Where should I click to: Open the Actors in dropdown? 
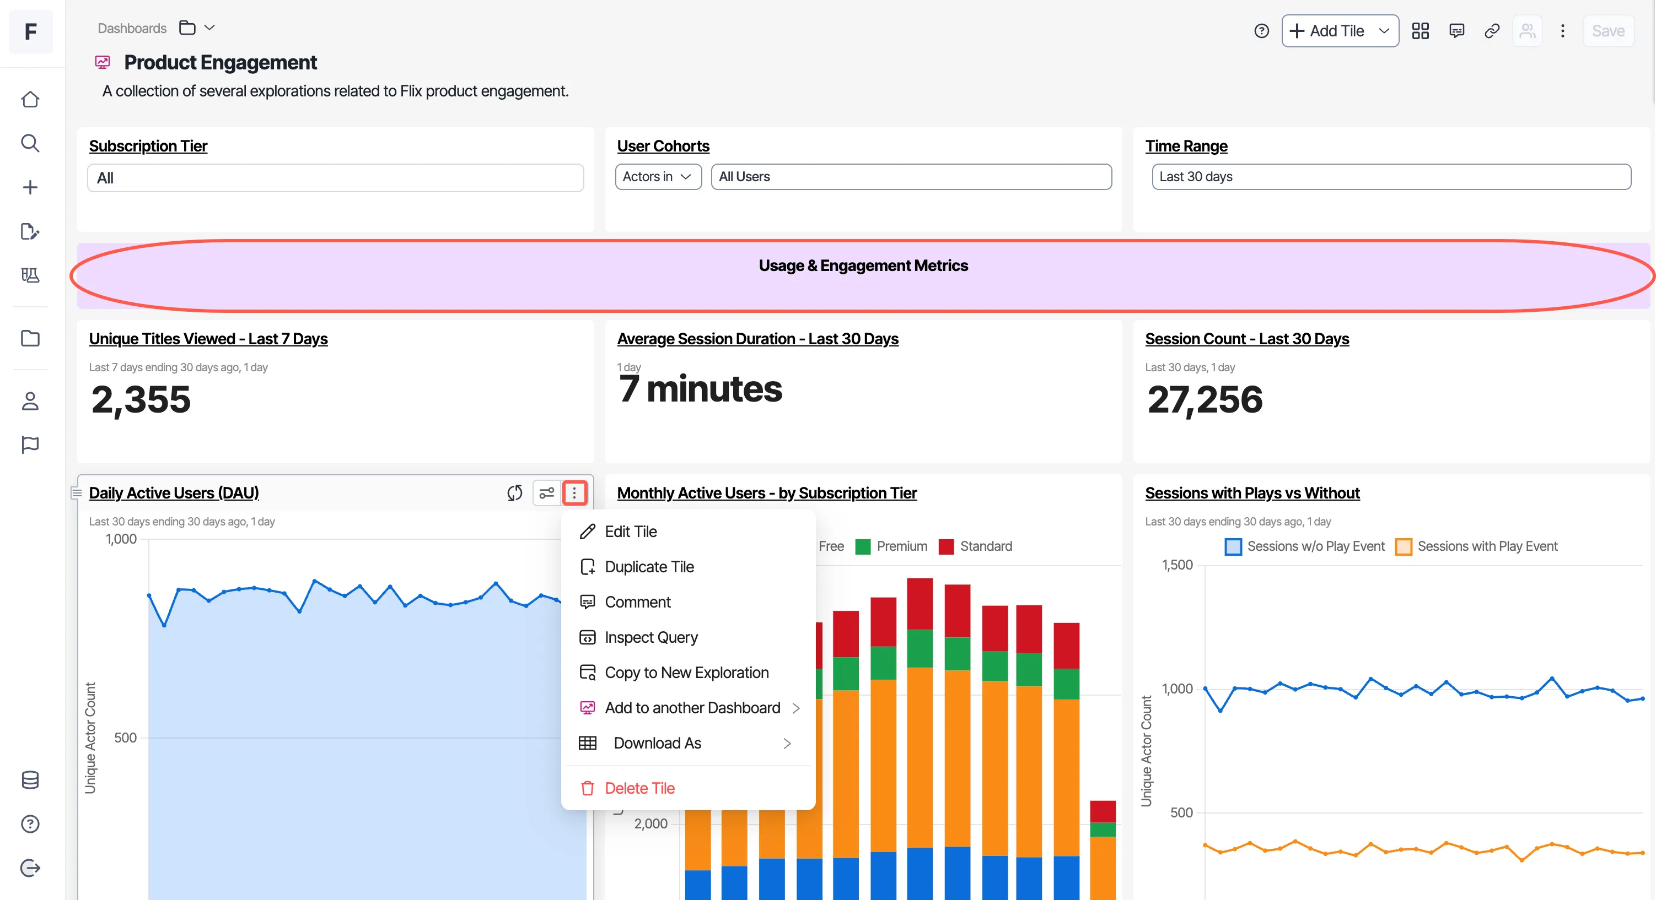point(658,177)
